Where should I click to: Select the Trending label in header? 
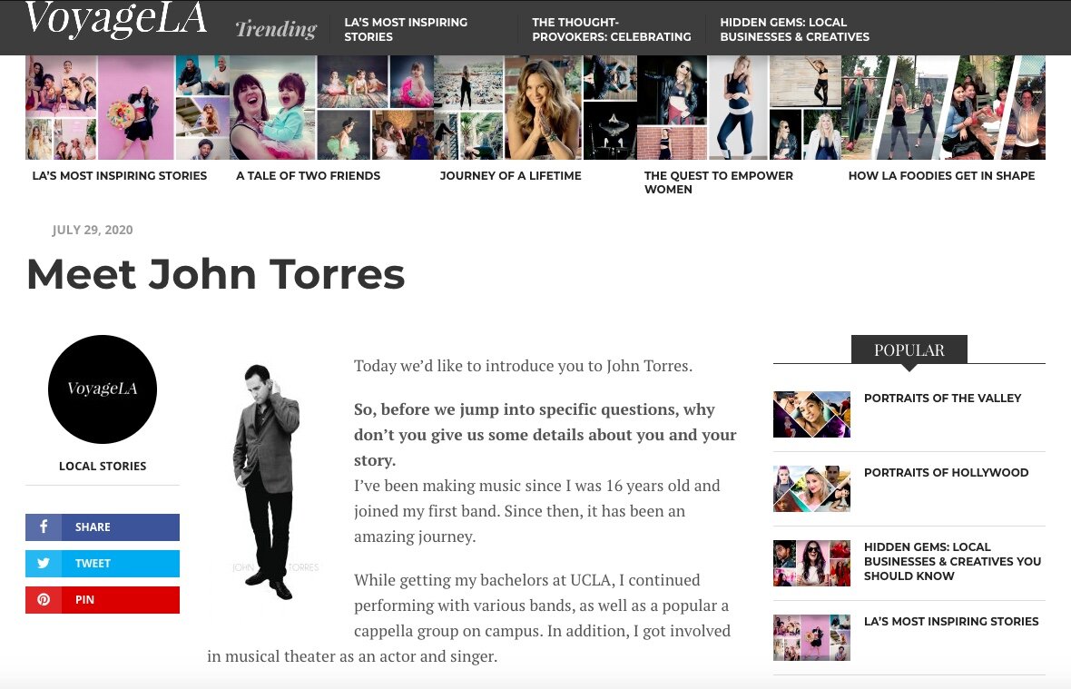click(x=276, y=29)
